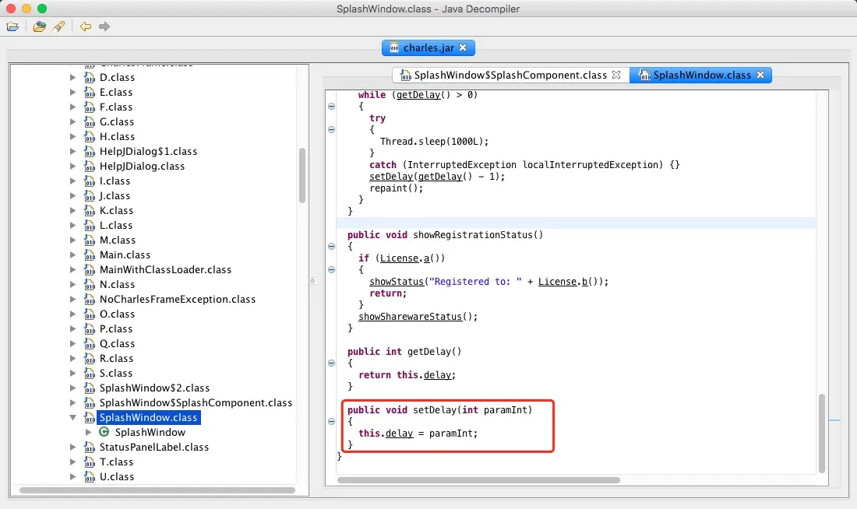Click the G.class file icon

[90, 121]
